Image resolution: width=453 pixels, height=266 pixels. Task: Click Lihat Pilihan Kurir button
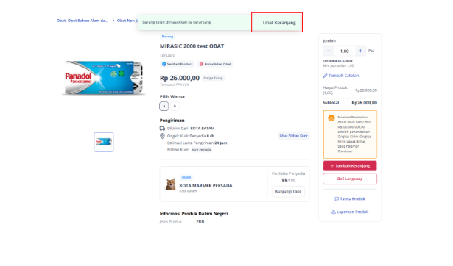click(x=293, y=135)
